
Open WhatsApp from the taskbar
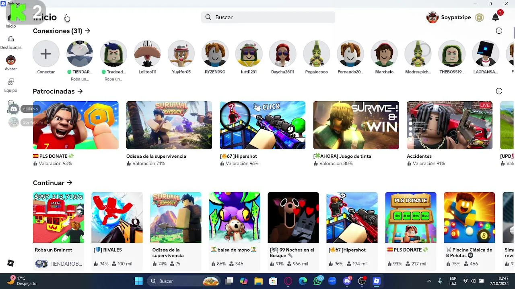318,281
